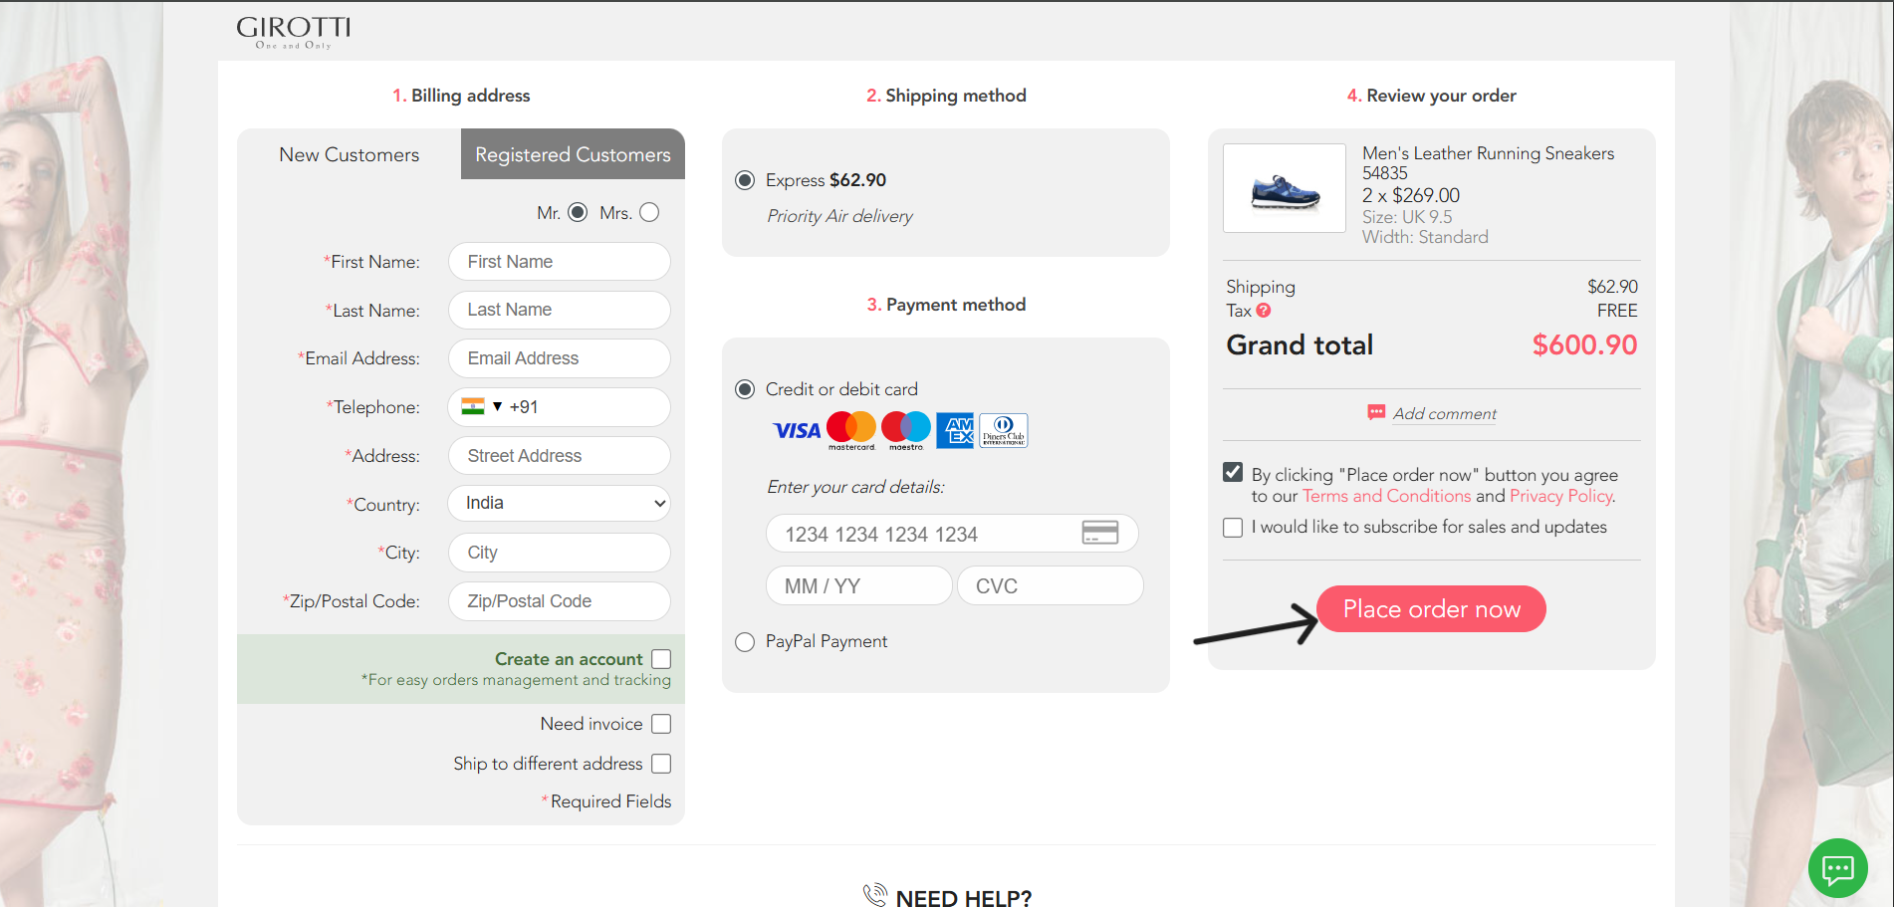Open the live chat bubble
This screenshot has height=907, width=1894.
click(x=1837, y=869)
